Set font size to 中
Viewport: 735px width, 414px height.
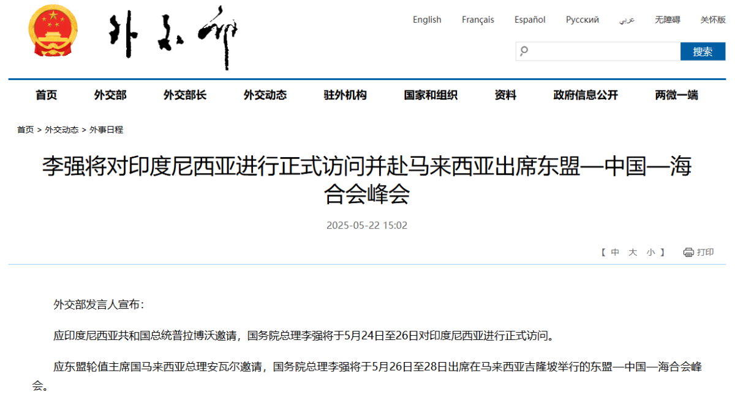coord(615,252)
